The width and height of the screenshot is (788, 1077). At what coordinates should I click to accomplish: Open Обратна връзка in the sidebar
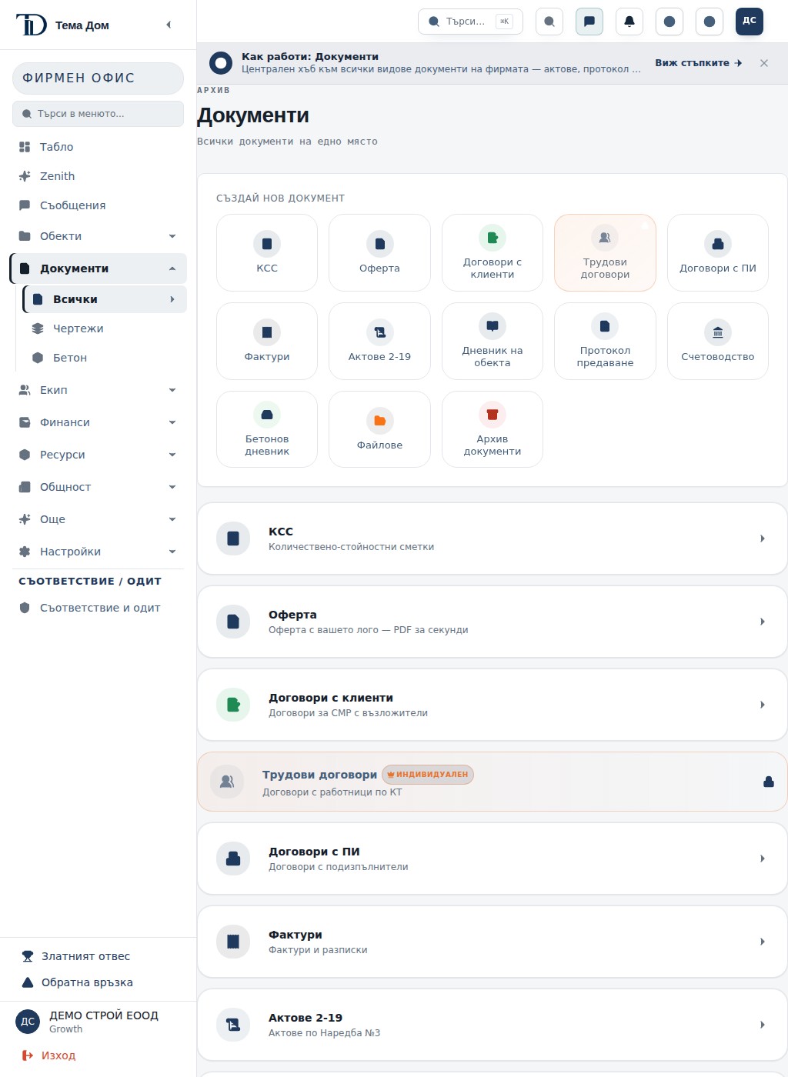[x=98, y=982]
